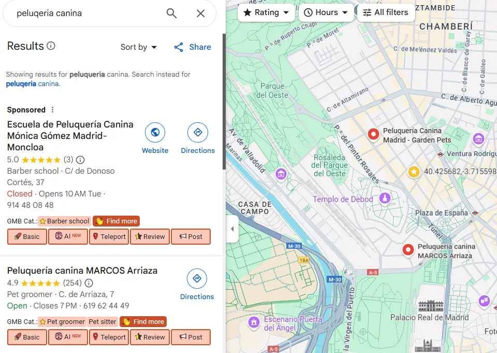The width and height of the screenshot is (497, 353).
Task: Click the Barber school category tag
Action: 65,221
